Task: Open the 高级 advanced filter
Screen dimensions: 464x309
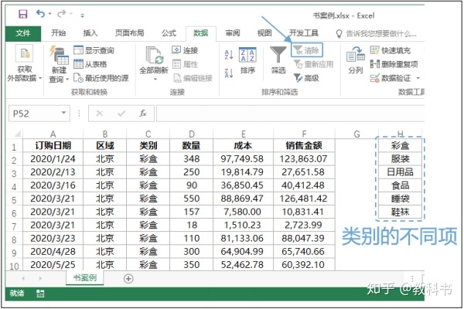Action: coord(306,78)
